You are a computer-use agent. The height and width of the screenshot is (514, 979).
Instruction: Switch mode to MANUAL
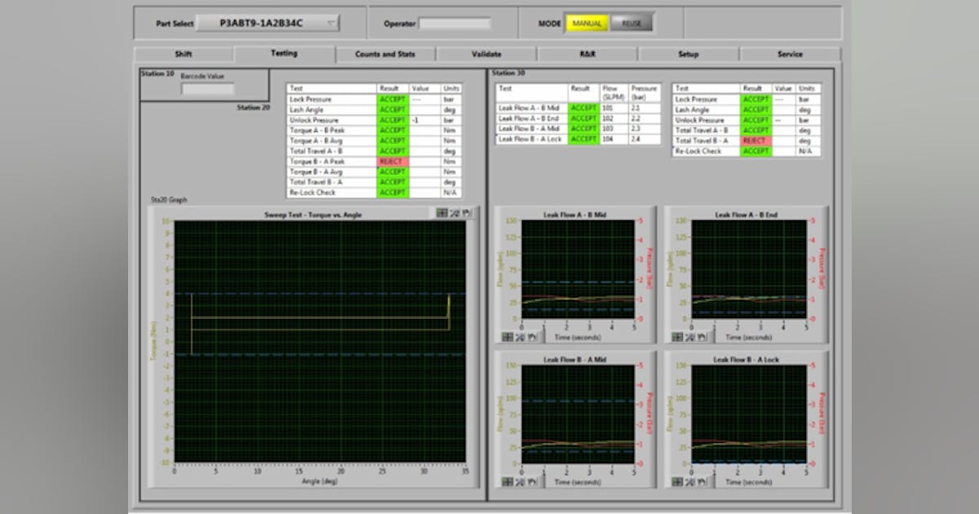pos(589,24)
